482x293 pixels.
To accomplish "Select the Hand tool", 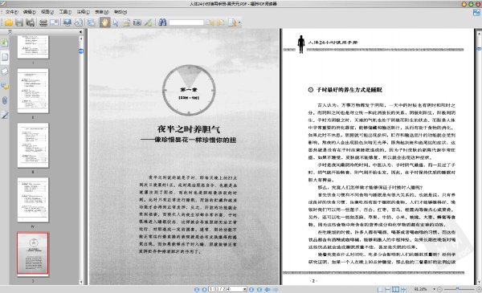I will 104,22.
